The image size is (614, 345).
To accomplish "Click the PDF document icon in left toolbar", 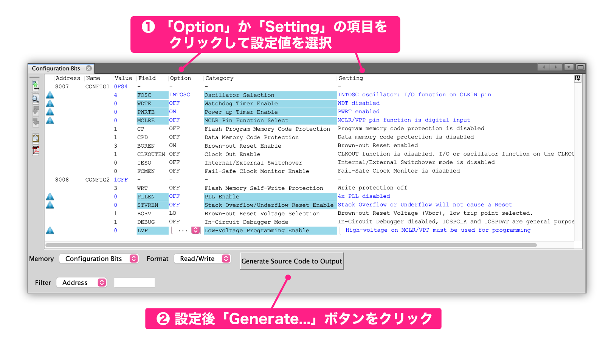I will click(35, 150).
